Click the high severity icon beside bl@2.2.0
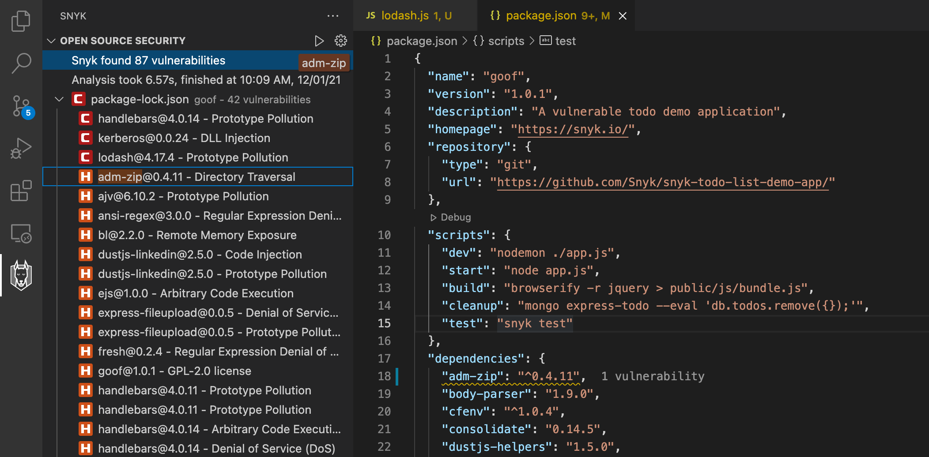The image size is (929, 457). (x=86, y=235)
